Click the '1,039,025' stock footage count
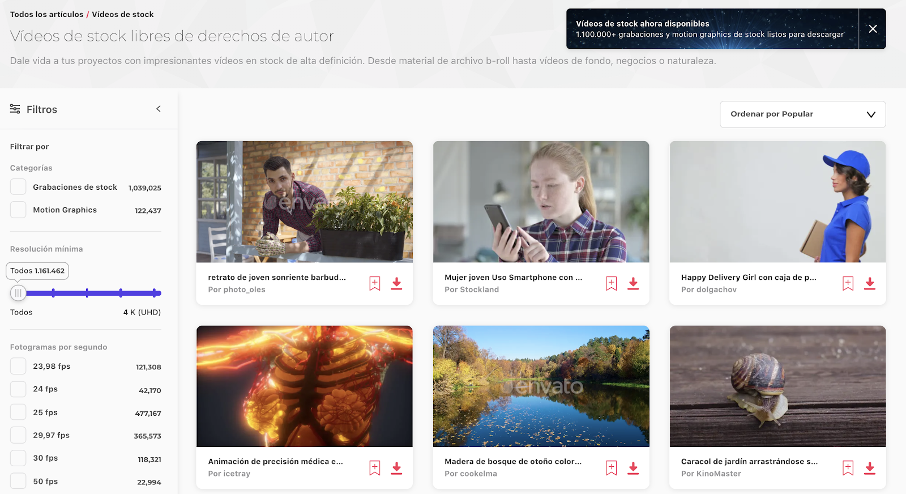The height and width of the screenshot is (494, 906). pos(145,188)
